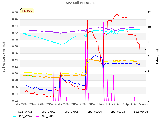Click the orange sp2_VWC4 legend color marker
The image size is (161, 121).
coord(84,112)
